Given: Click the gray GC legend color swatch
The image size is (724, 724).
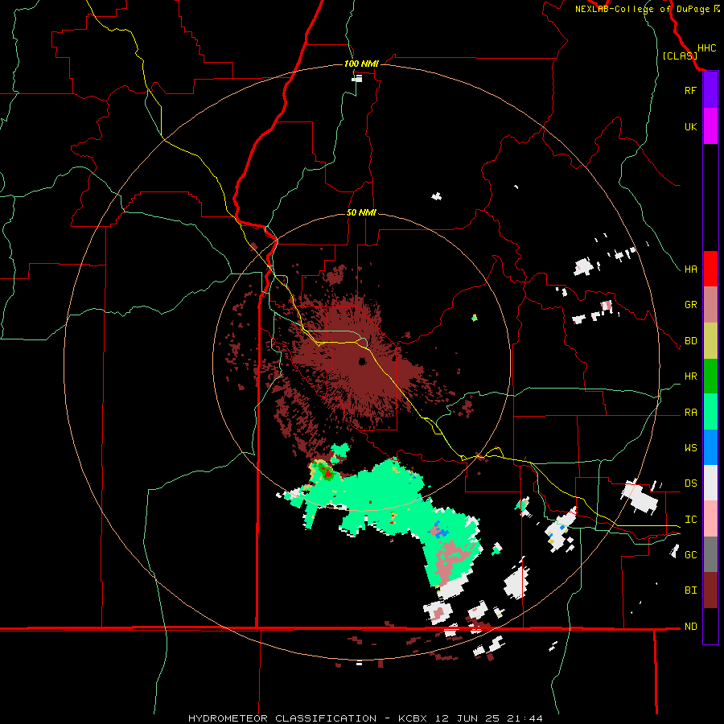Looking at the screenshot, I should [x=710, y=554].
